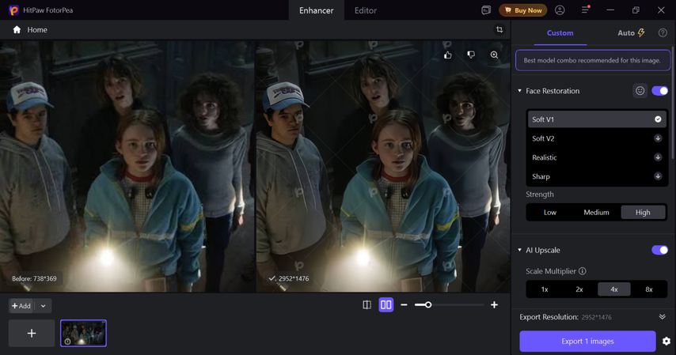Viewport: 676px width, 355px height.
Task: Switch to split slider compare view
Action: point(366,305)
